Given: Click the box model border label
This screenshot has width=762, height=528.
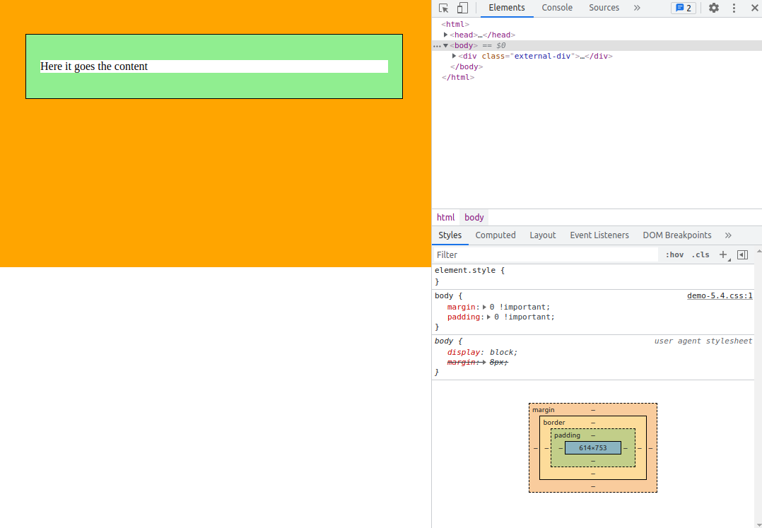Looking at the screenshot, I should click(554, 423).
